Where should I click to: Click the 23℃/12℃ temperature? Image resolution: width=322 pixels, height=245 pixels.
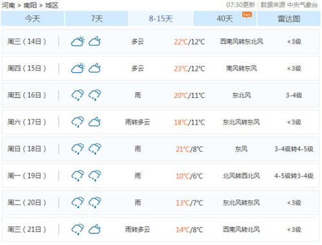tap(189, 68)
